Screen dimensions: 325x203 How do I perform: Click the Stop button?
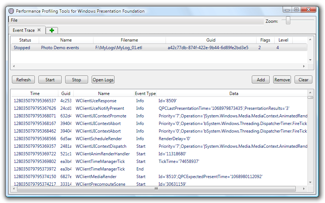click(76, 79)
